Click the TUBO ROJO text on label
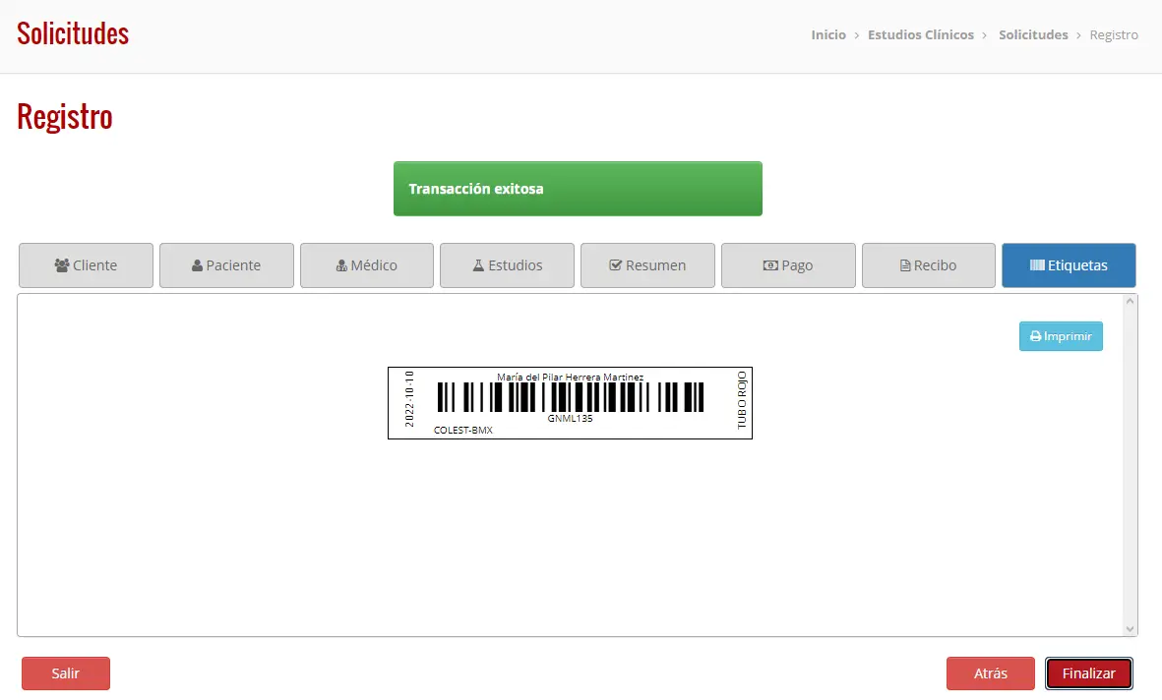Image resolution: width=1162 pixels, height=700 pixels. point(742,400)
